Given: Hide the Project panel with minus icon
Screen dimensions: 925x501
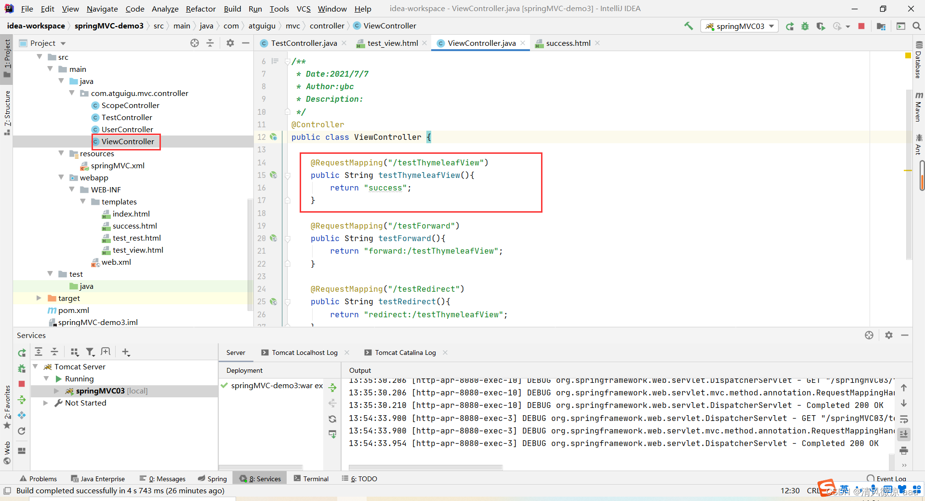Looking at the screenshot, I should 246,43.
